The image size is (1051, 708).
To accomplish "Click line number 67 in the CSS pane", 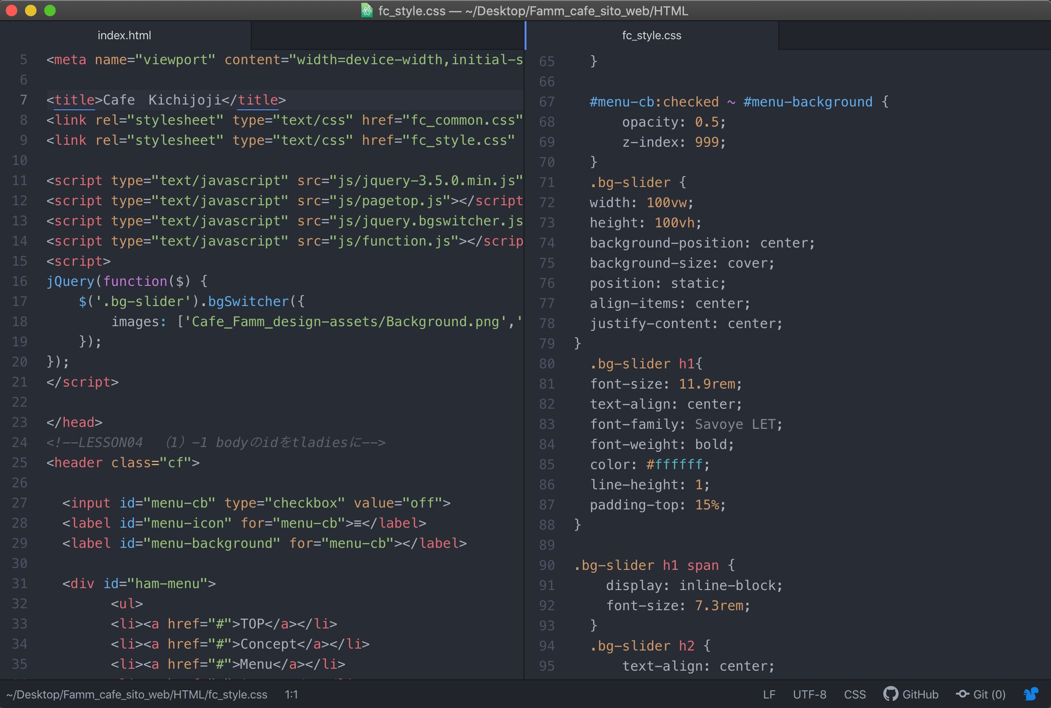I will [x=547, y=101].
